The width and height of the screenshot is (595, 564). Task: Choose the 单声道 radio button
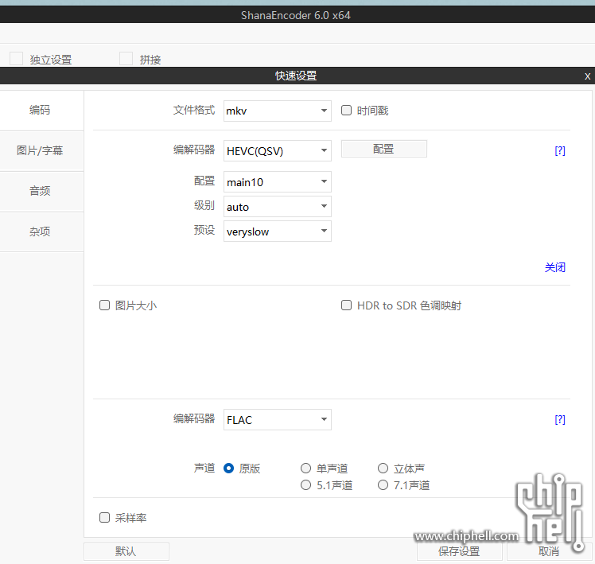305,469
